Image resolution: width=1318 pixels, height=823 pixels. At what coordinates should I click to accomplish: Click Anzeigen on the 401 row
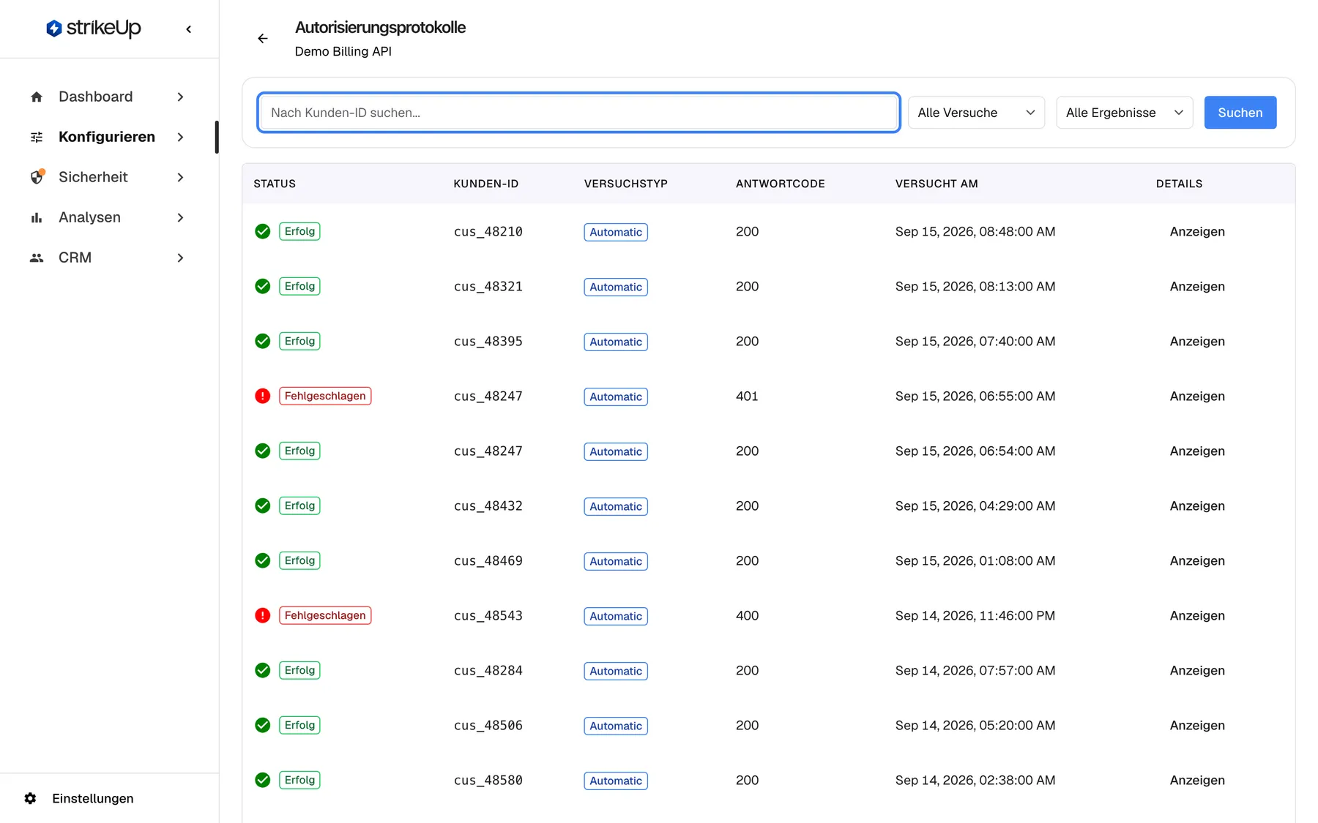[x=1197, y=397]
